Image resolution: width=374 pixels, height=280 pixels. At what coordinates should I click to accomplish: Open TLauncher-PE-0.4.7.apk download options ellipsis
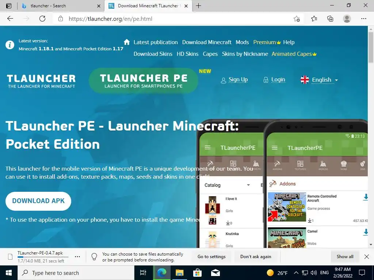coord(77,257)
